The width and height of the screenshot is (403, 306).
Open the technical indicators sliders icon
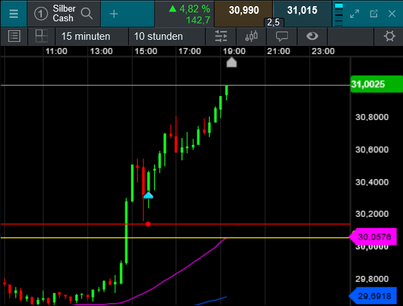[x=221, y=36]
